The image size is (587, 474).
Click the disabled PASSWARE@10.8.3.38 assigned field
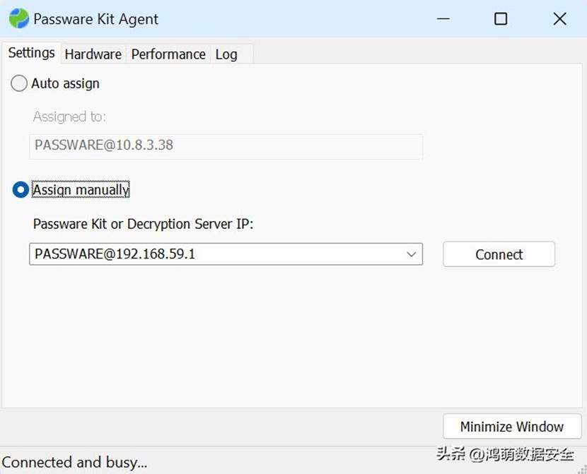(x=226, y=146)
